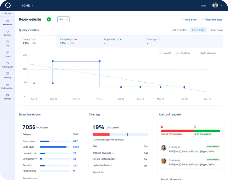The height and width of the screenshot is (180, 228).
Task: Open the Docs link
Action: 204,6
